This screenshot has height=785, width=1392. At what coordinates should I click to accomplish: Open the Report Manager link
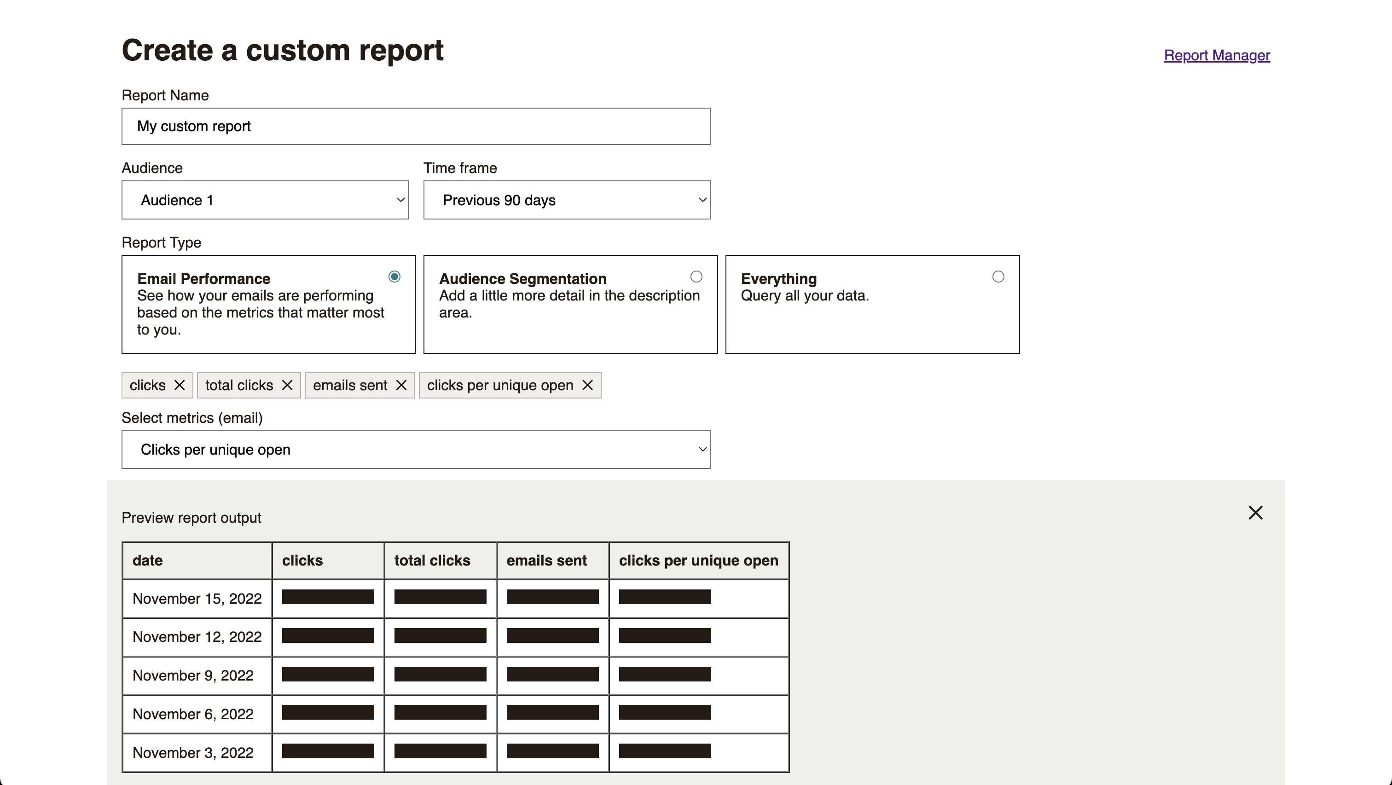click(x=1217, y=55)
